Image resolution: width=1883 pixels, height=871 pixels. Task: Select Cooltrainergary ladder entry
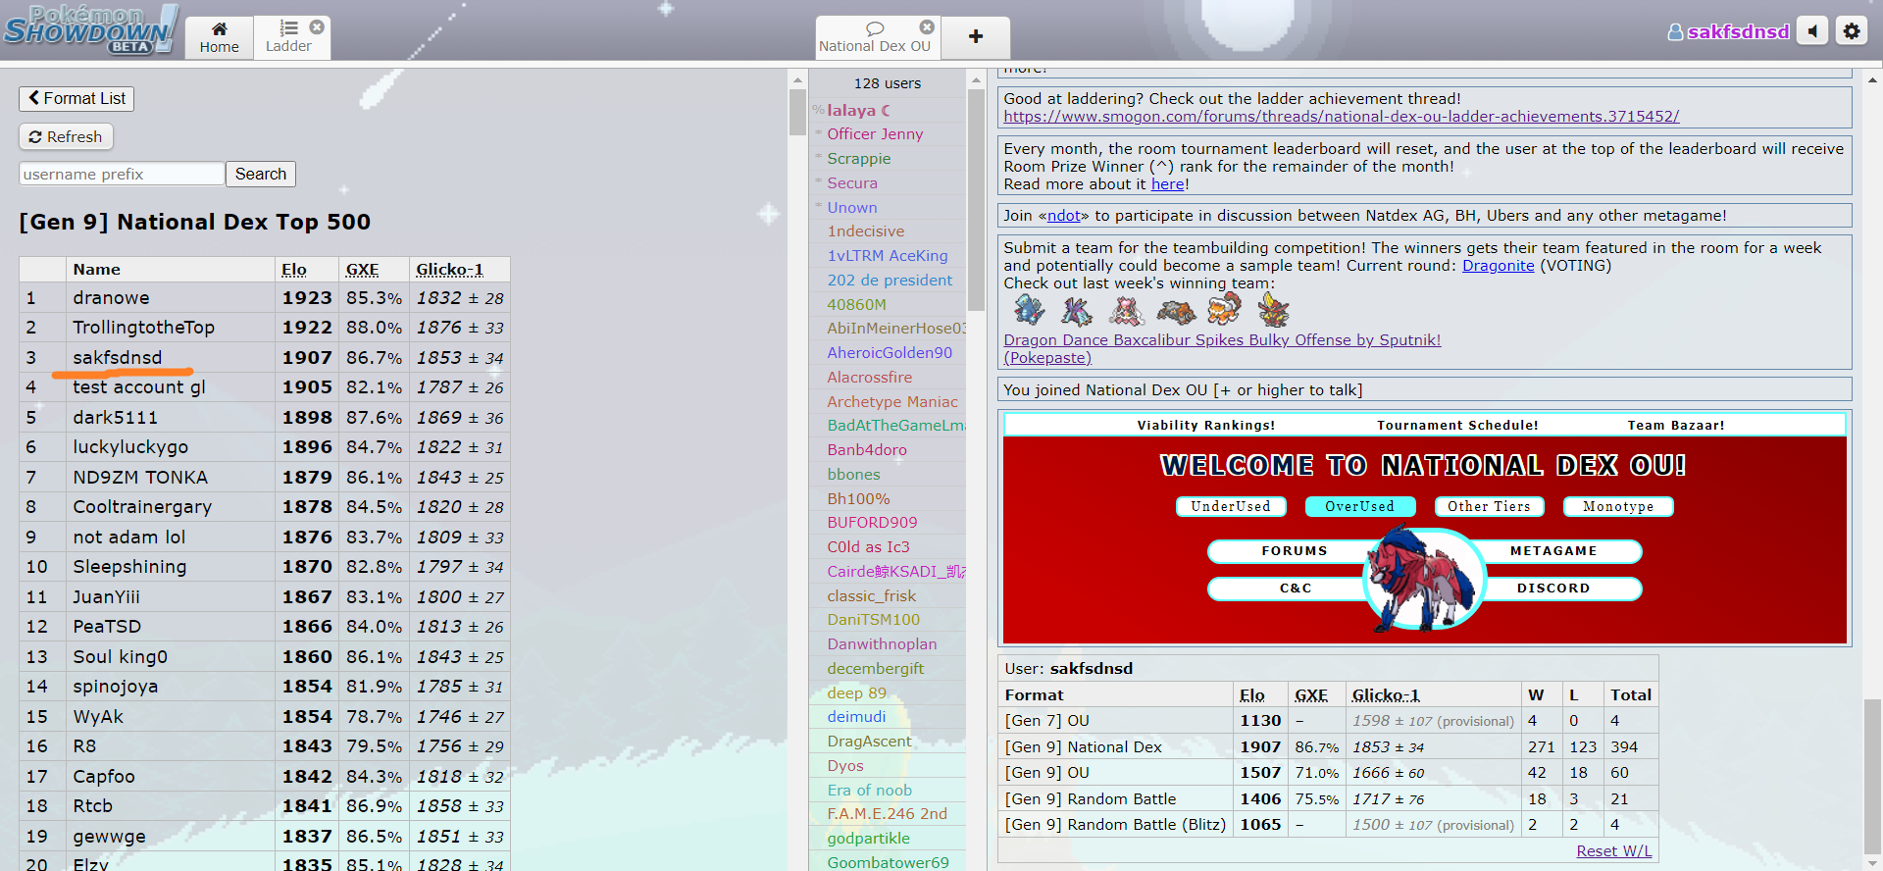pos(265,506)
